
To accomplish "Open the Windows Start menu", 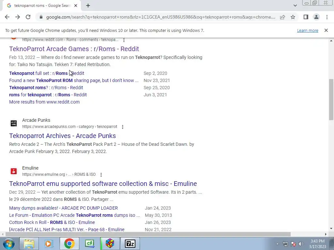I will click(x=8, y=243).
